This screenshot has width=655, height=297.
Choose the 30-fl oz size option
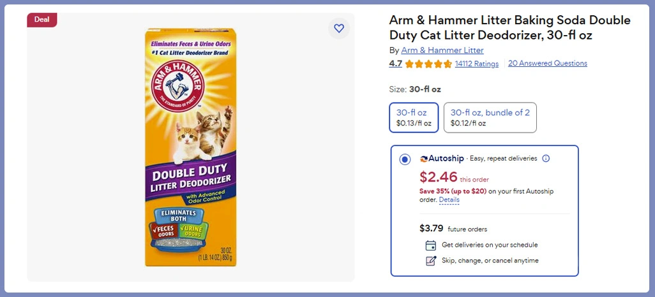(414, 117)
